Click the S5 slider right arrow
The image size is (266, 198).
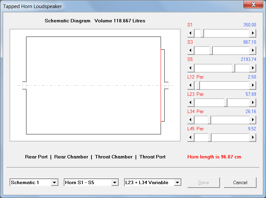tap(252, 68)
